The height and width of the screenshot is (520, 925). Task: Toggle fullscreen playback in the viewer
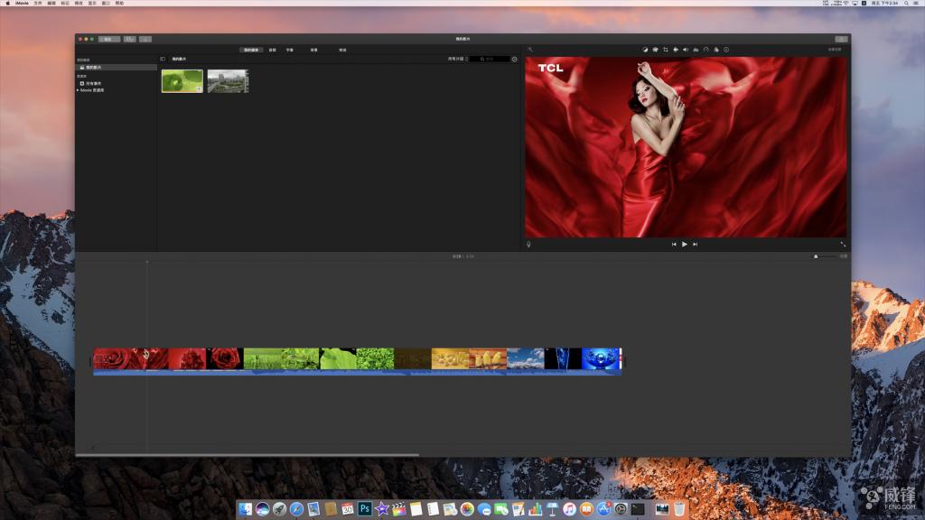[843, 244]
